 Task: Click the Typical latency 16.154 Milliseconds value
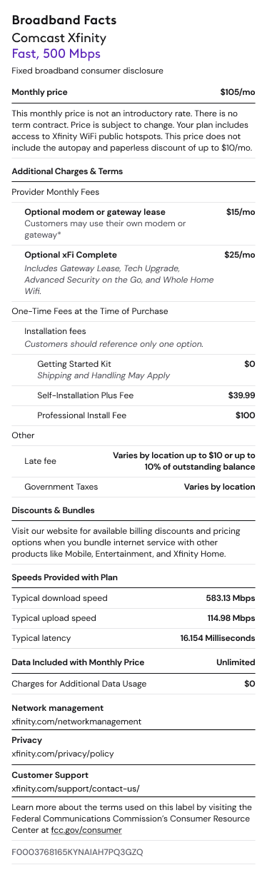coord(218,638)
